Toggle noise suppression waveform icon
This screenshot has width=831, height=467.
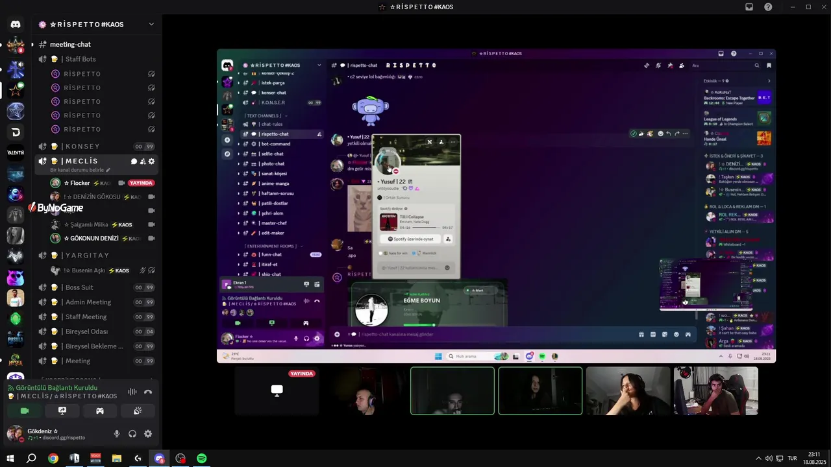point(132,392)
